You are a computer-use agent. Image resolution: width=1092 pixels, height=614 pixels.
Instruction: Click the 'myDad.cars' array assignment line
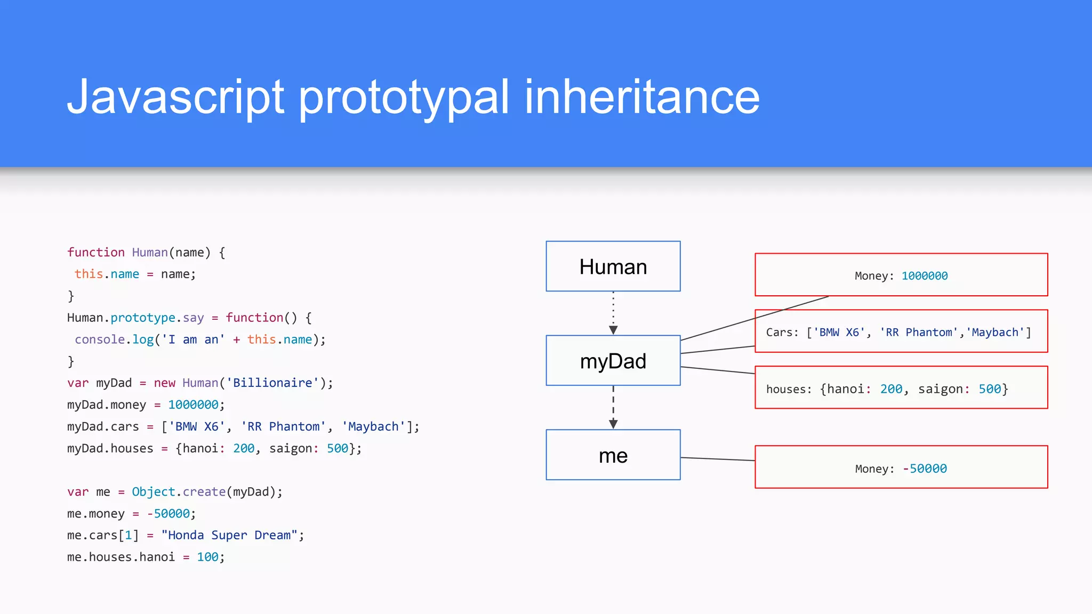(x=243, y=426)
